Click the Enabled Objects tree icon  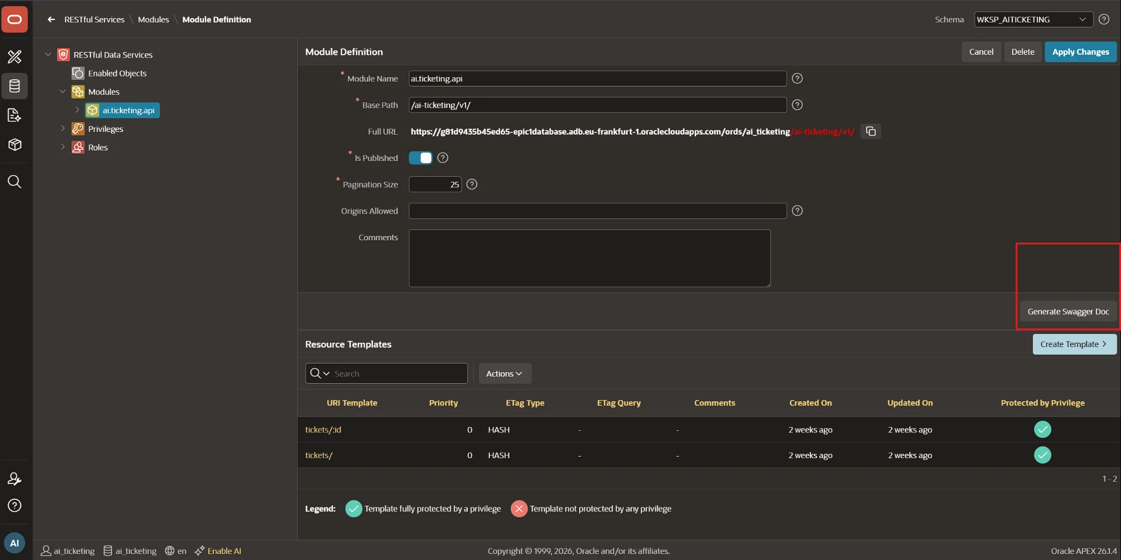click(x=78, y=73)
